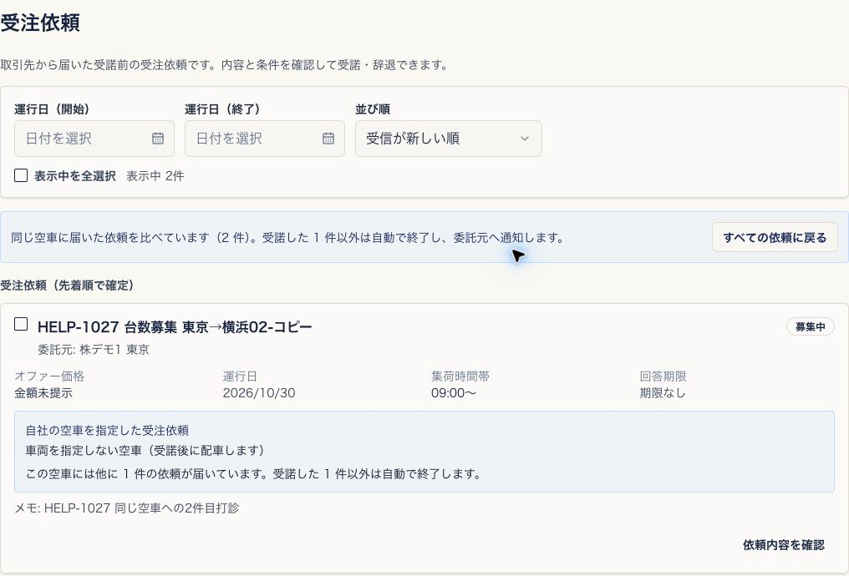Open calendar icon in 運行日(開始) field
849x576 pixels.
coord(158,139)
